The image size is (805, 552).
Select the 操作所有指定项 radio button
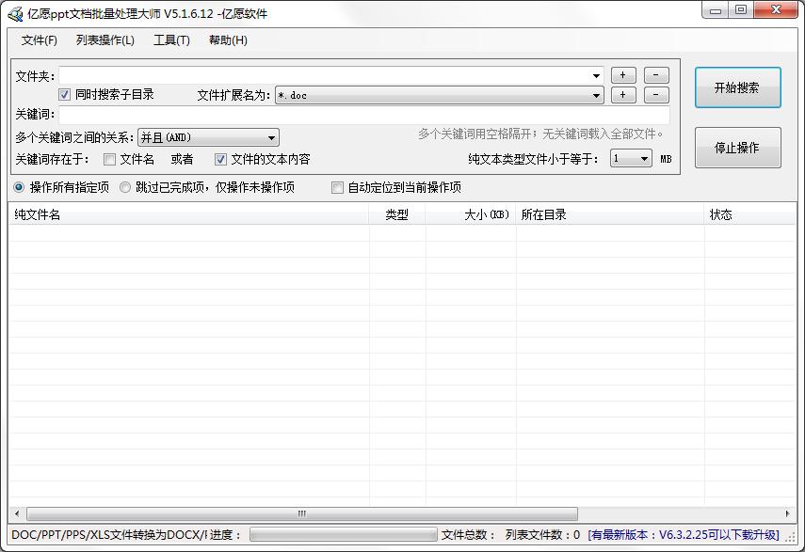pyautogui.click(x=19, y=187)
